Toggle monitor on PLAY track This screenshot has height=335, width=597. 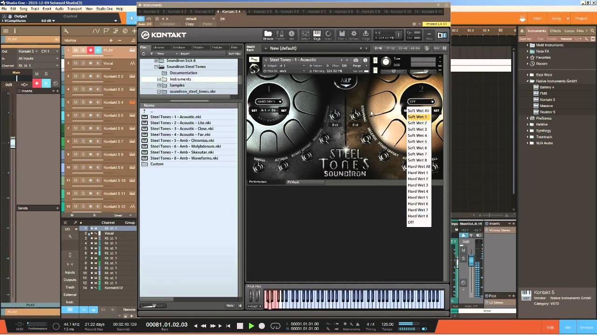coord(98,50)
